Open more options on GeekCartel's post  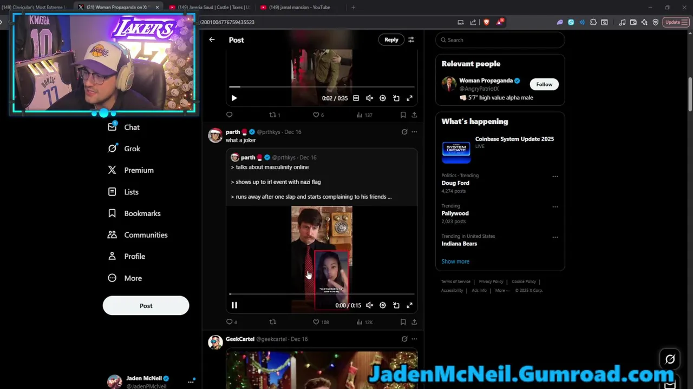tap(414, 339)
